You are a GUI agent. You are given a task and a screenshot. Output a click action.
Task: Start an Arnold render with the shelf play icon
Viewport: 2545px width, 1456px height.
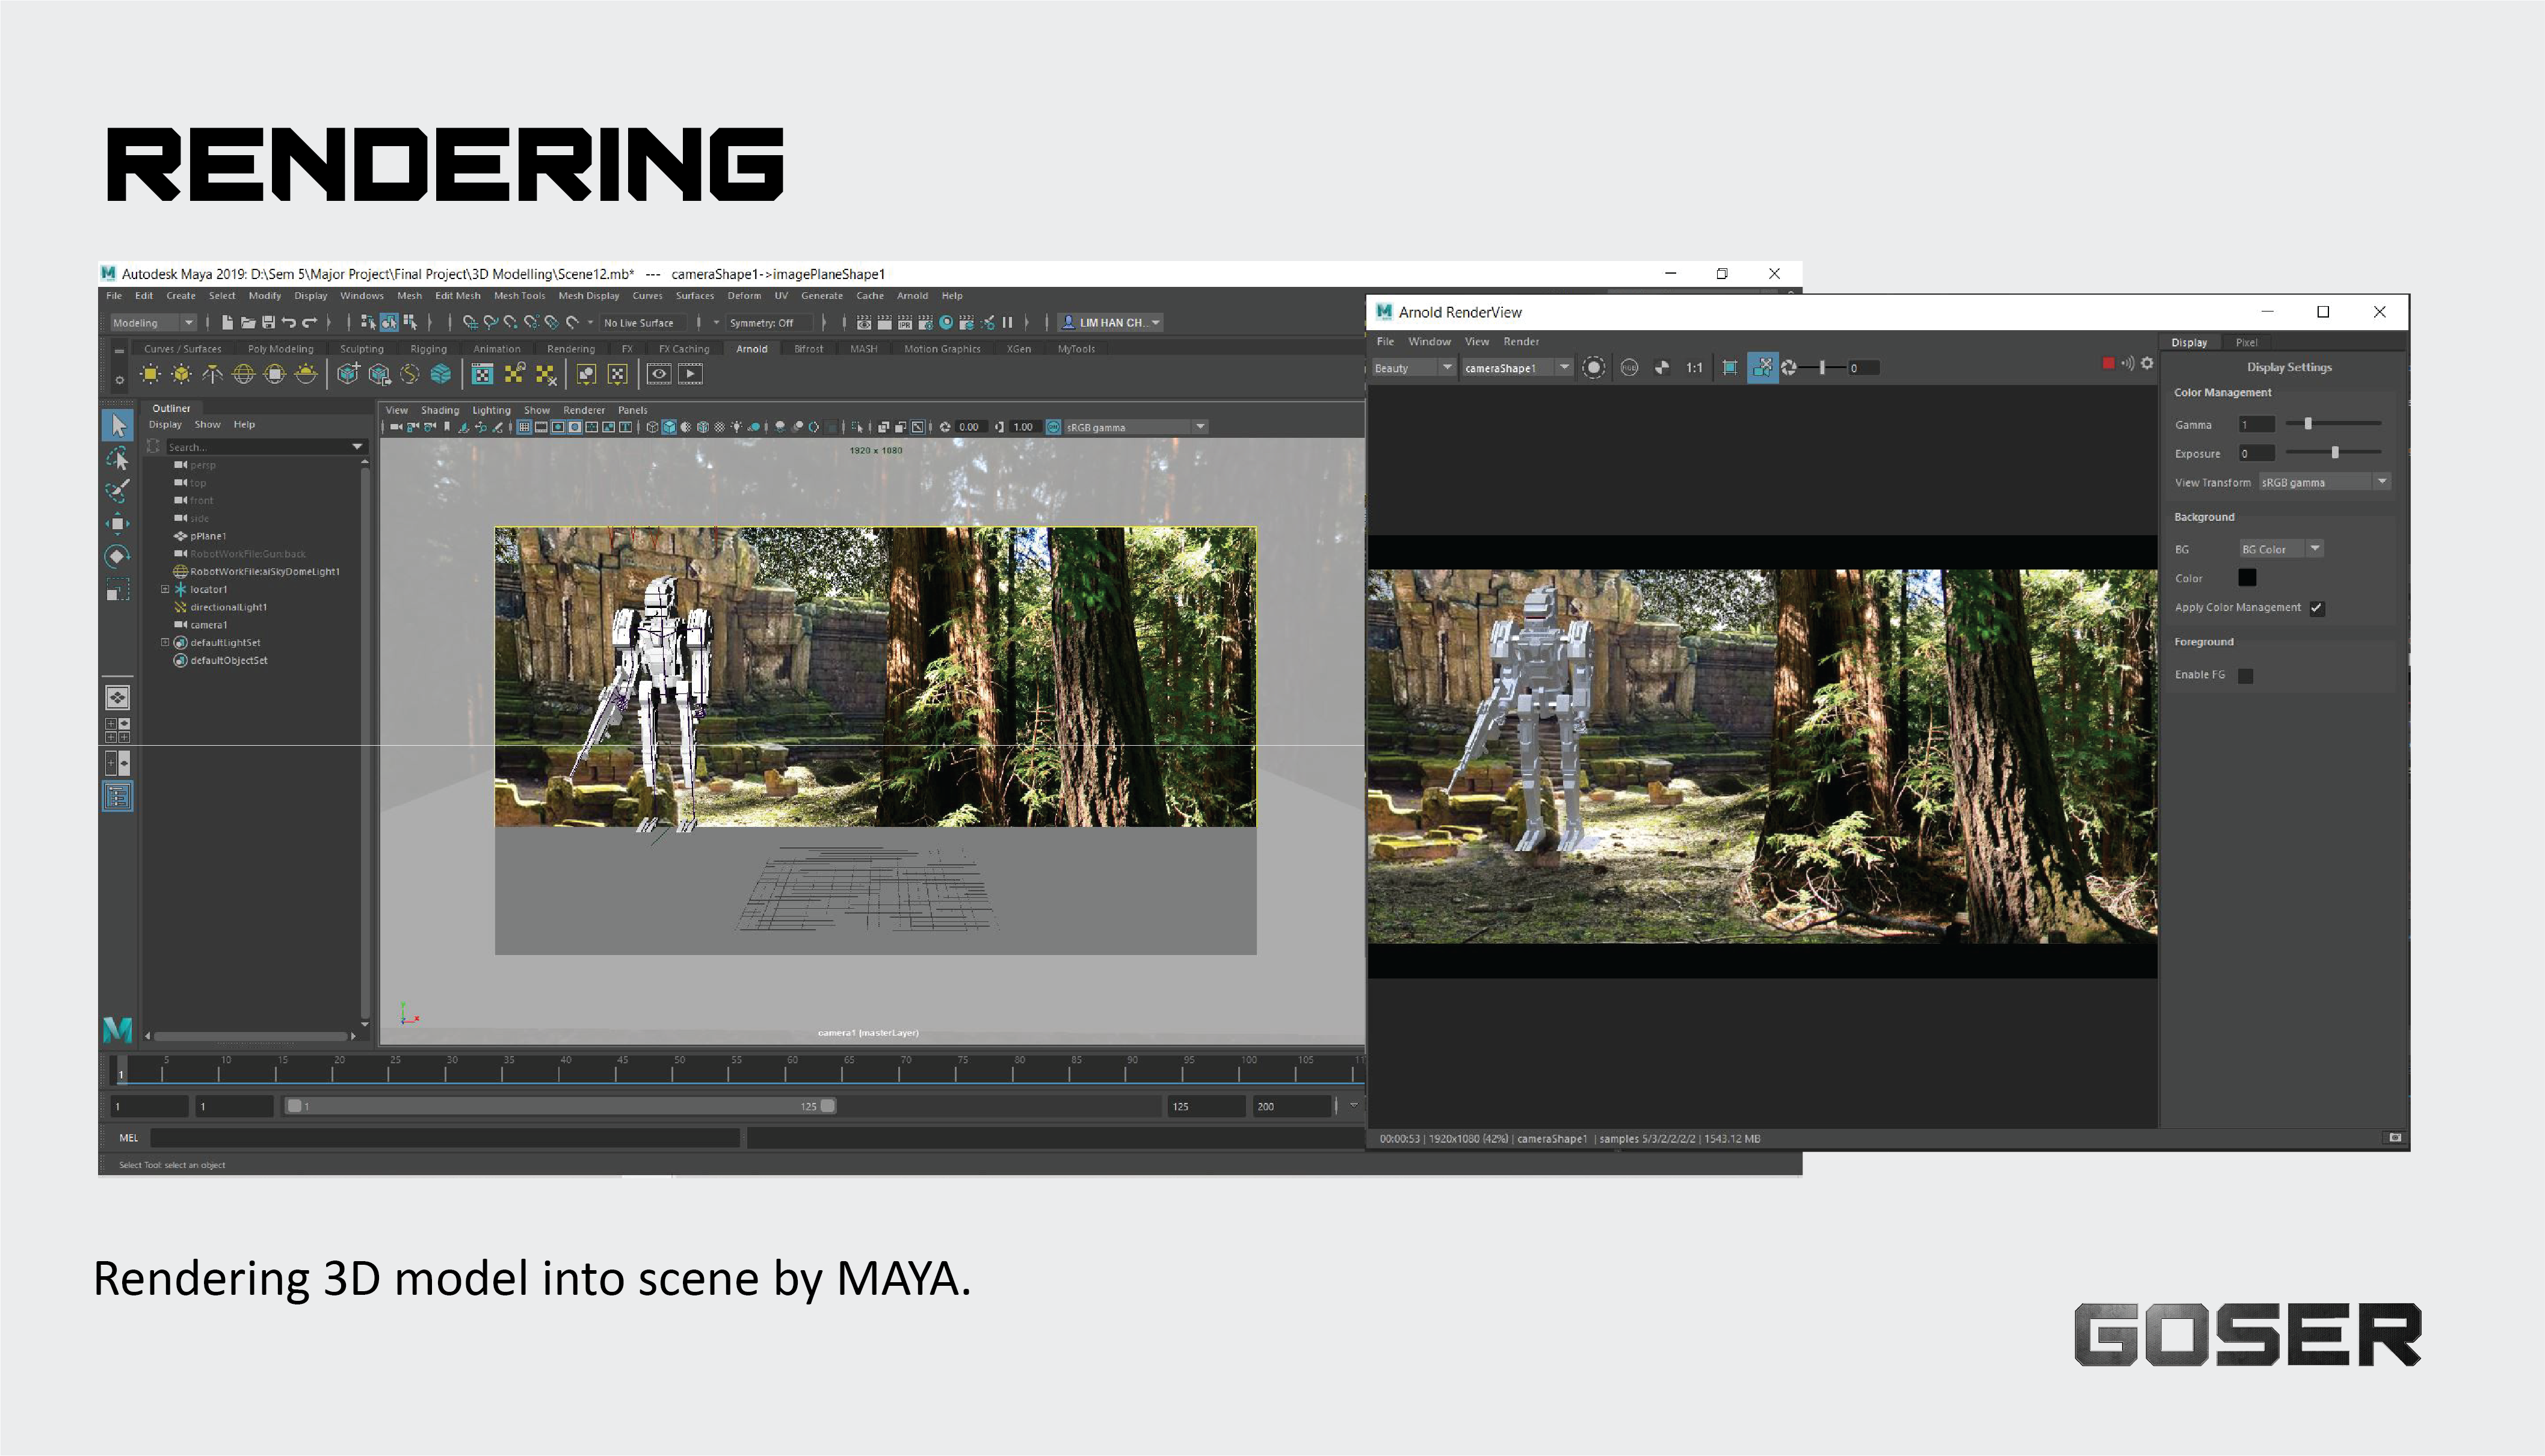pyautogui.click(x=690, y=374)
